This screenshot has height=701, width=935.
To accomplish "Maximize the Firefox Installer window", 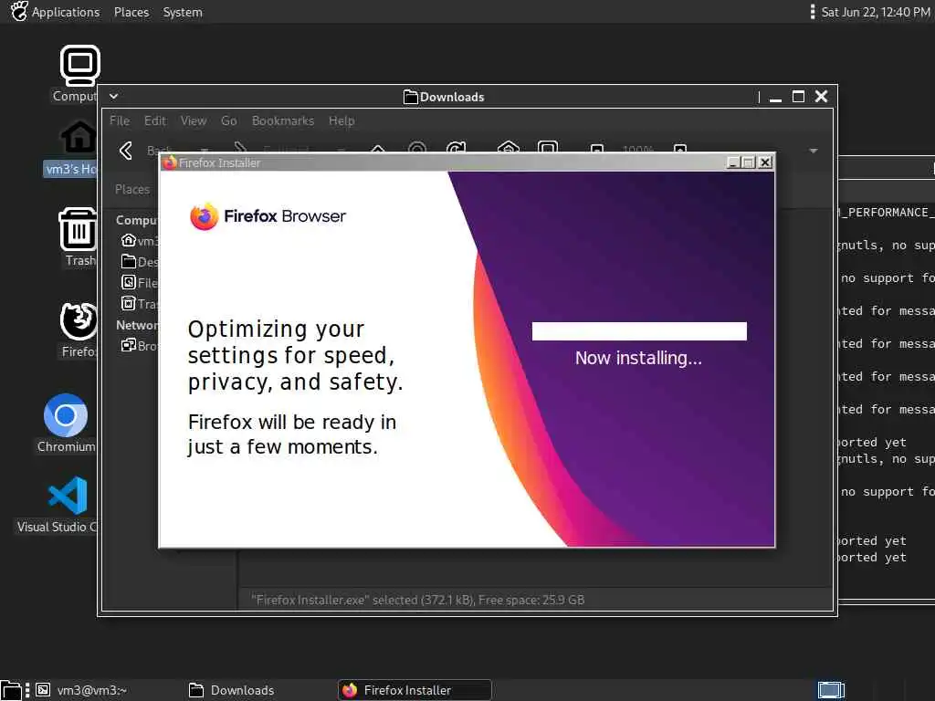I will click(x=749, y=162).
